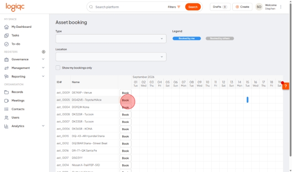Click the 01 Tue date header
Viewport: 292px width, 172px height.
tap(136, 83)
